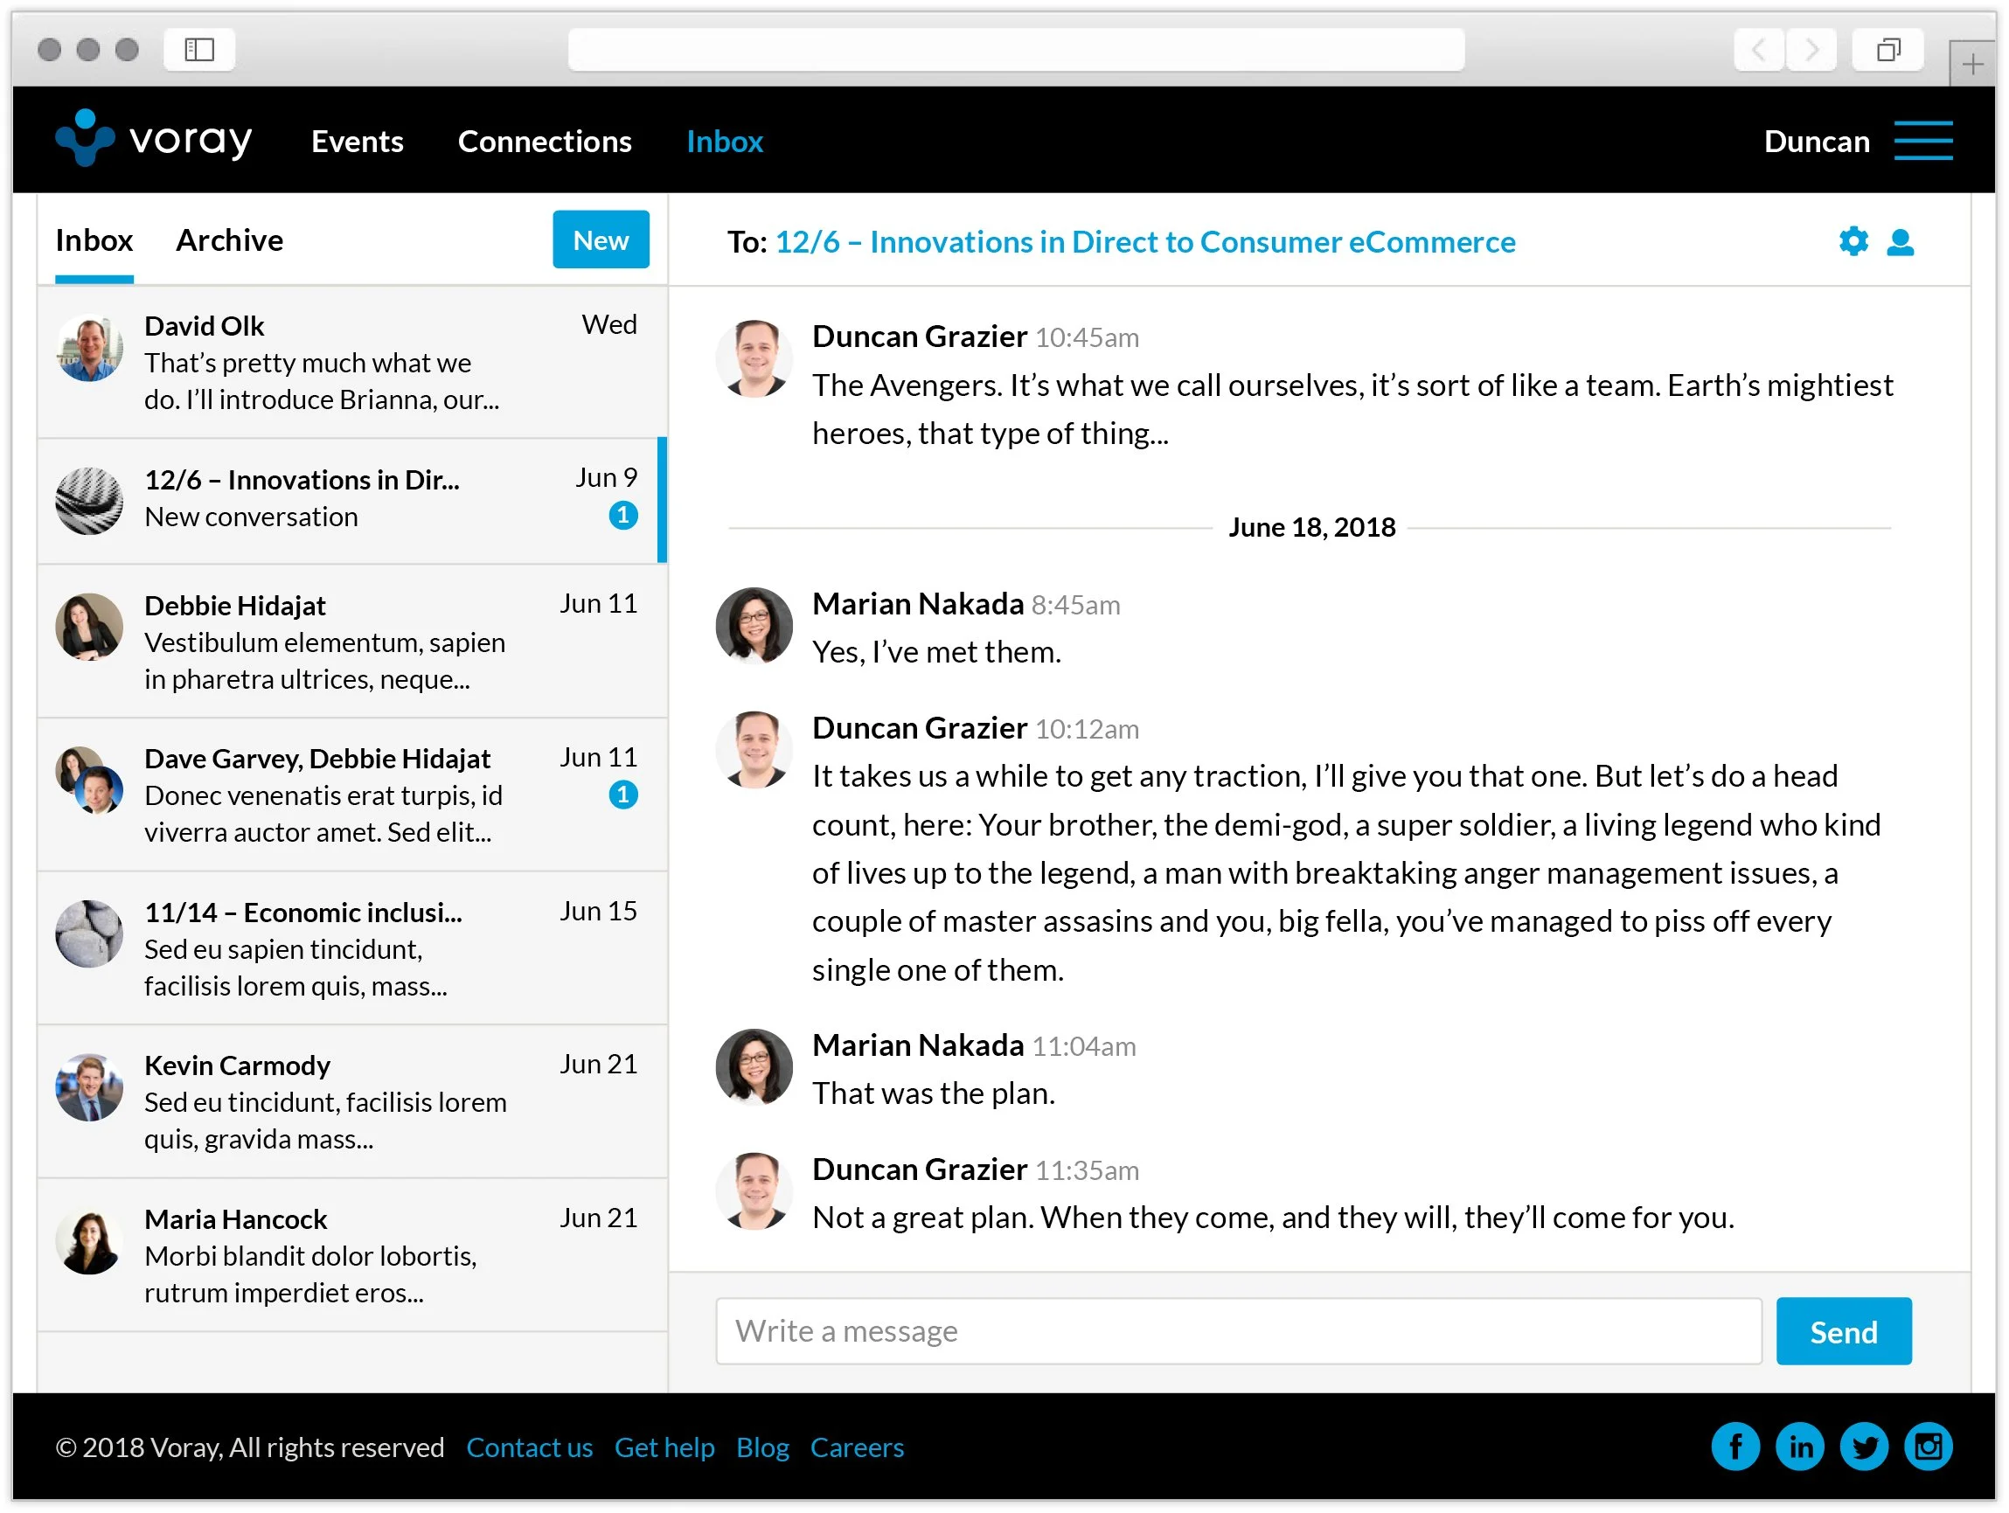Screen dimensions: 2009x1513
Task: Go to Events page
Action: tap(358, 142)
